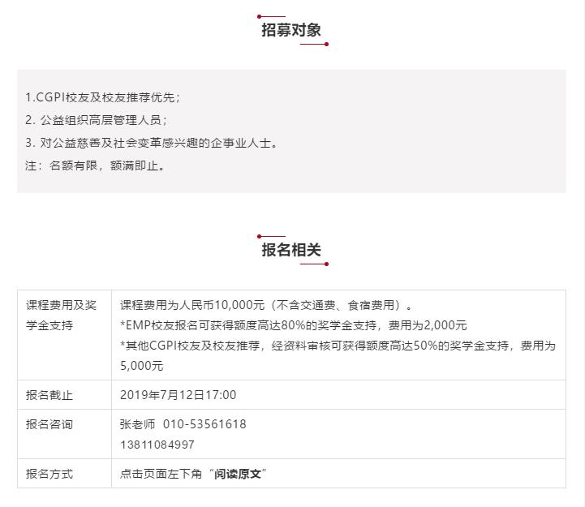
Task: Click phone number 010-53561618
Action: pyautogui.click(x=204, y=424)
